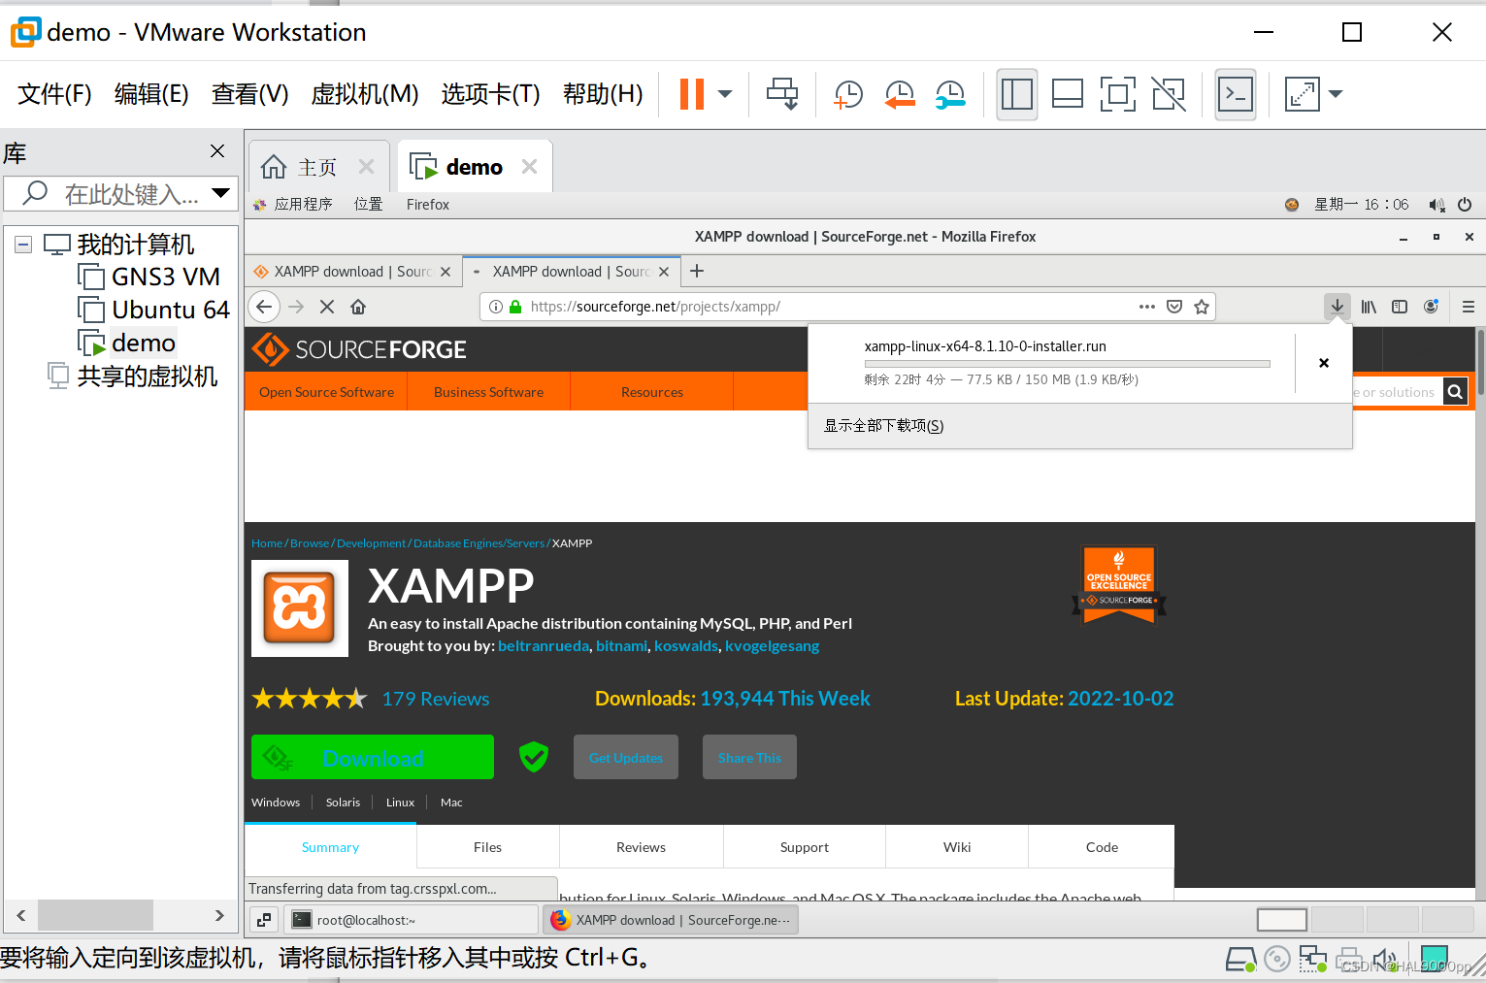The height and width of the screenshot is (983, 1486).
Task: Open the Firefox hamburger menu
Action: (1469, 307)
